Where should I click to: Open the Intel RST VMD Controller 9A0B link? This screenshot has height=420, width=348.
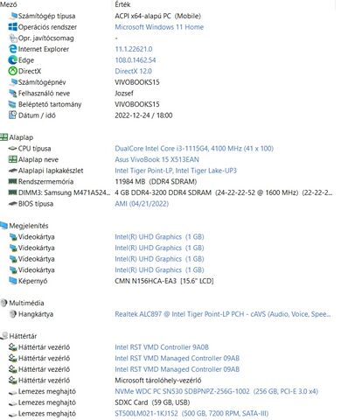coord(162,347)
